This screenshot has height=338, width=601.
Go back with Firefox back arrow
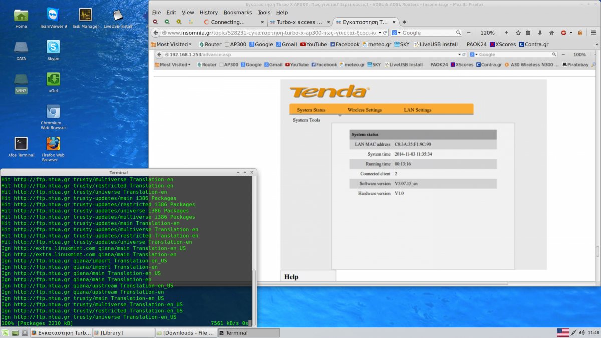[155, 33]
